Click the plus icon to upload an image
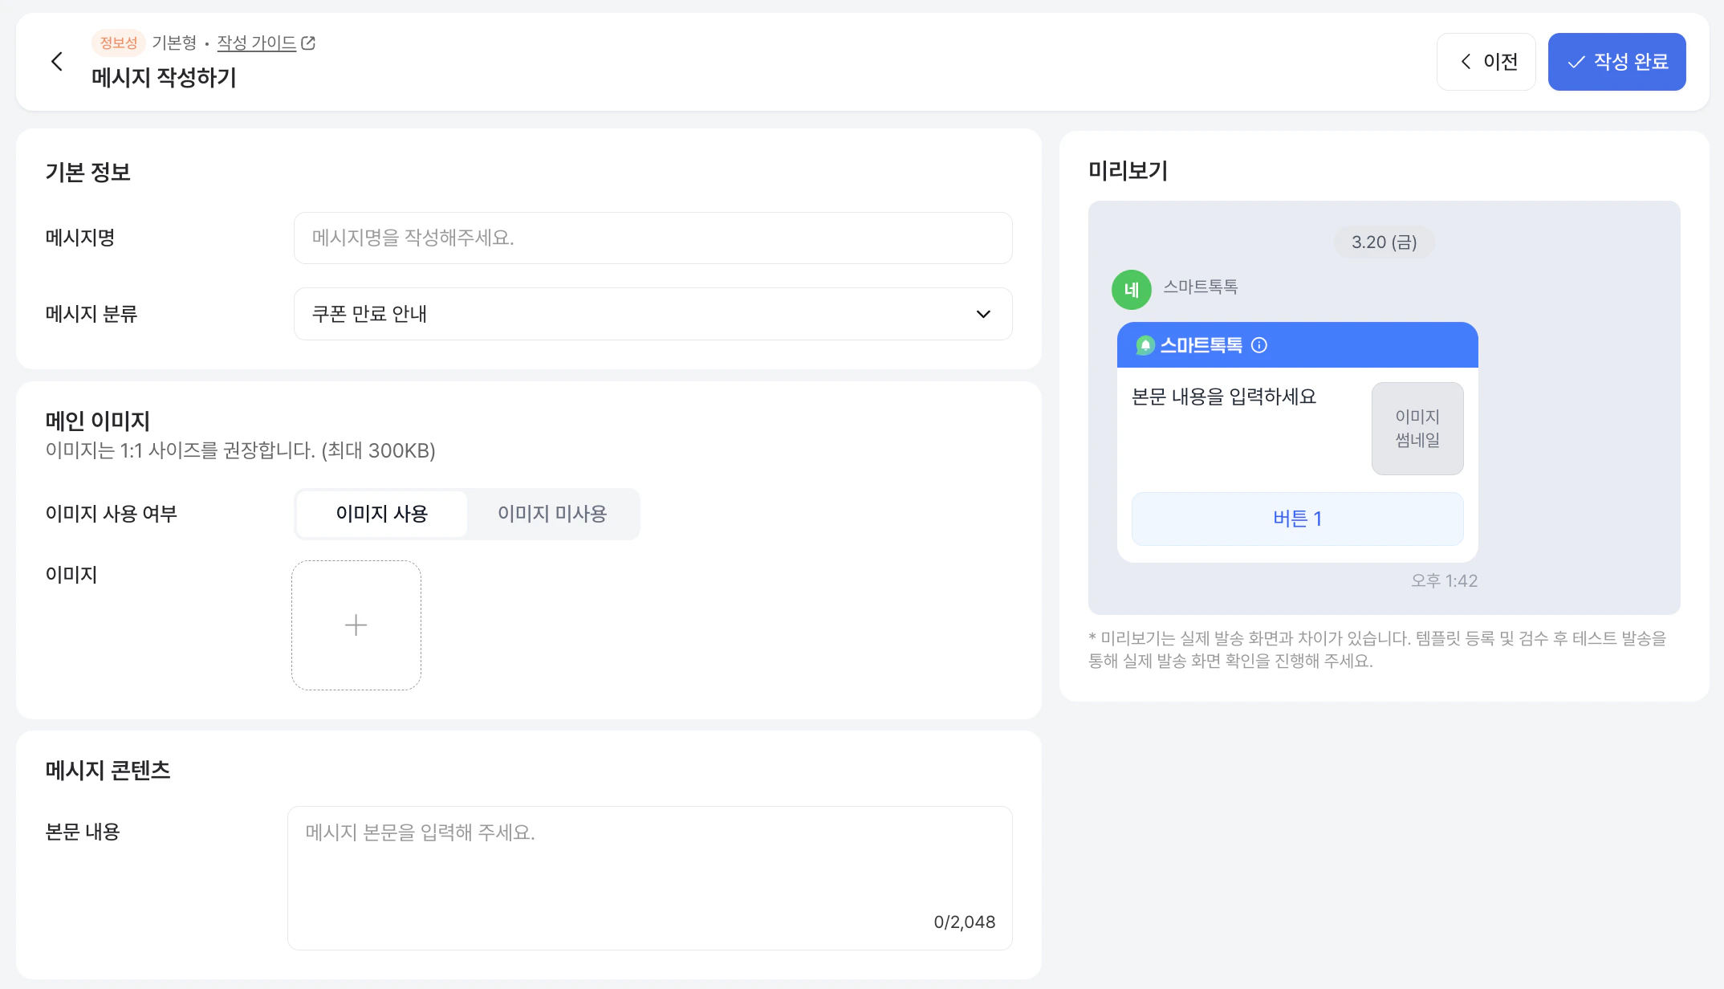The image size is (1724, 989). pos(356,625)
